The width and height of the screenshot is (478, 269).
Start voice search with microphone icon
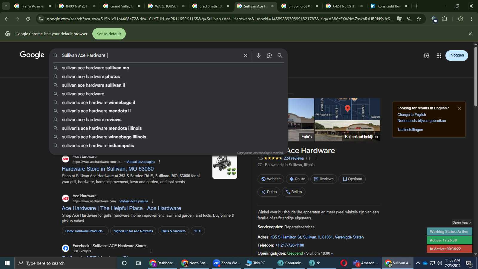click(x=258, y=56)
